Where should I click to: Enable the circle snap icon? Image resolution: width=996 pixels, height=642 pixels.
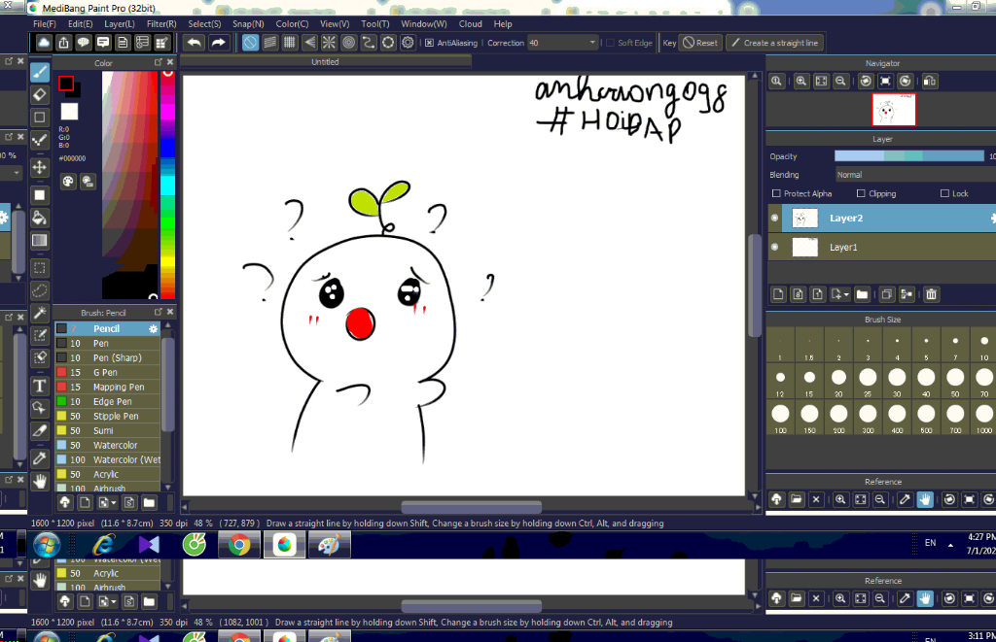[349, 43]
